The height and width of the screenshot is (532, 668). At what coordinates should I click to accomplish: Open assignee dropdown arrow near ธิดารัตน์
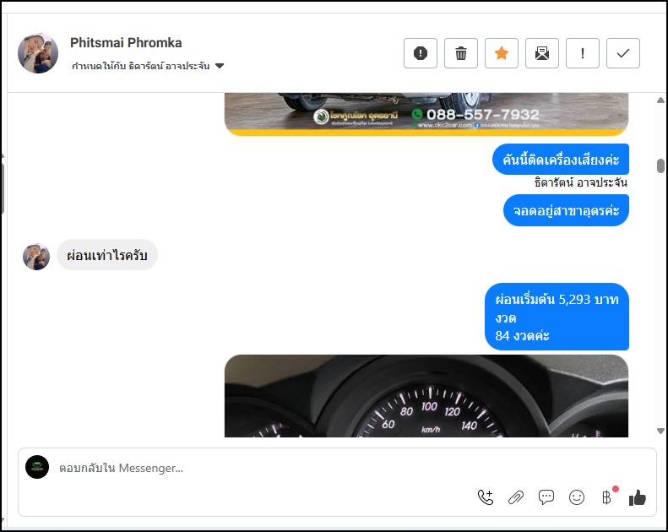tap(220, 66)
